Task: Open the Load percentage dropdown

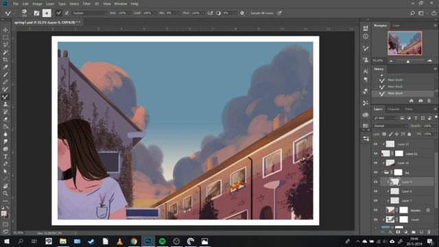Action: pos(155,13)
